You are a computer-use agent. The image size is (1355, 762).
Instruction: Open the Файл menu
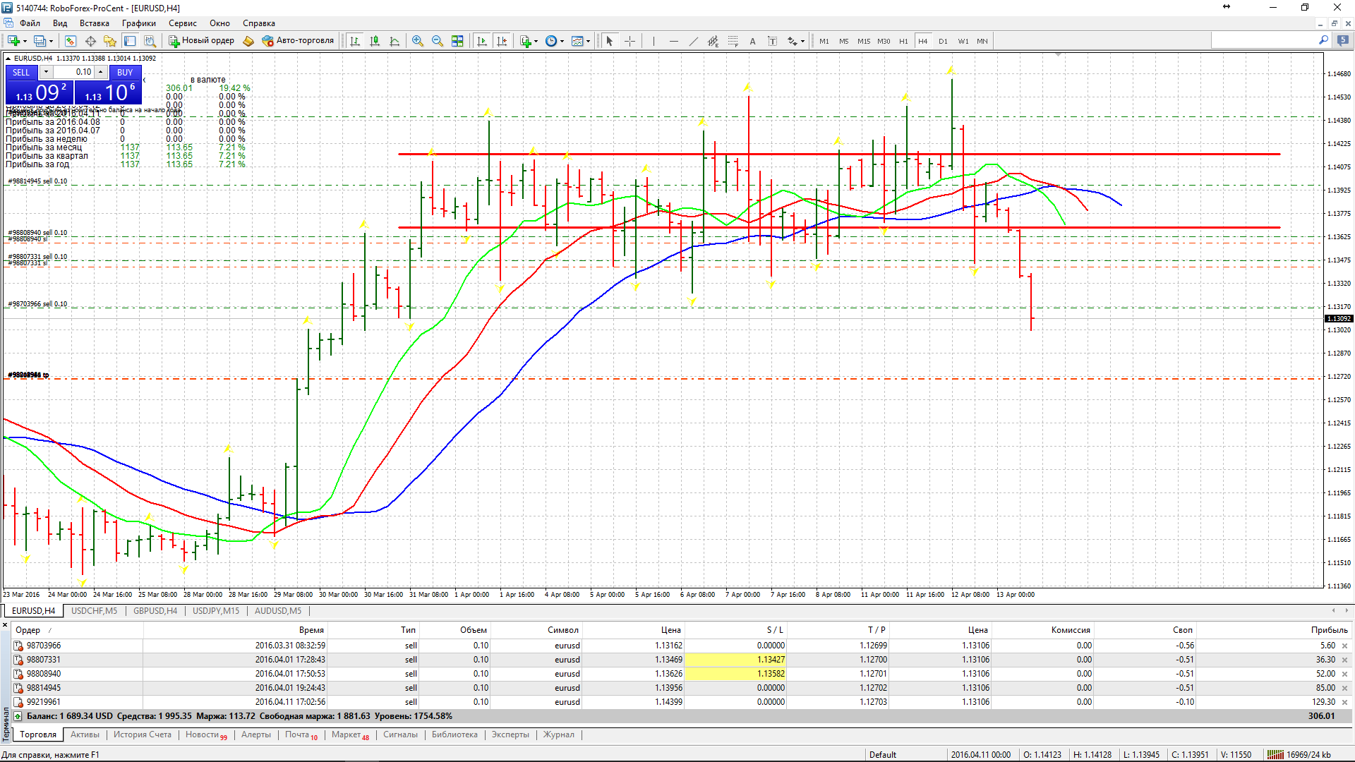point(30,23)
